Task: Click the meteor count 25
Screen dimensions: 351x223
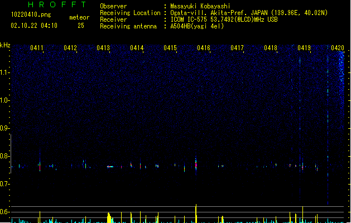Action: [81, 26]
